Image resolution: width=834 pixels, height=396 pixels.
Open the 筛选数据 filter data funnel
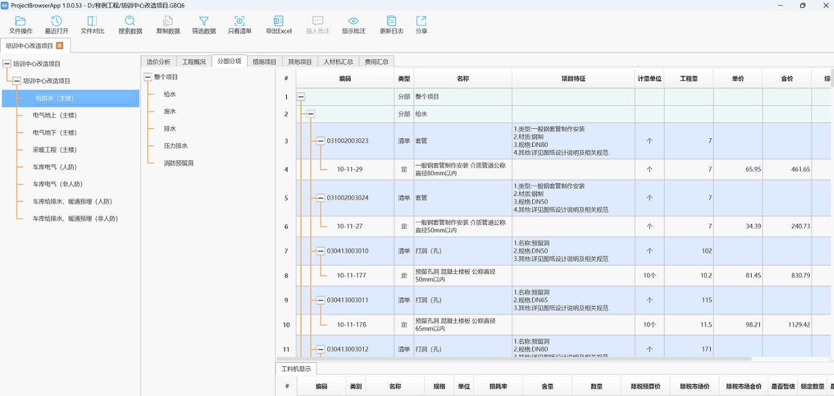click(204, 25)
